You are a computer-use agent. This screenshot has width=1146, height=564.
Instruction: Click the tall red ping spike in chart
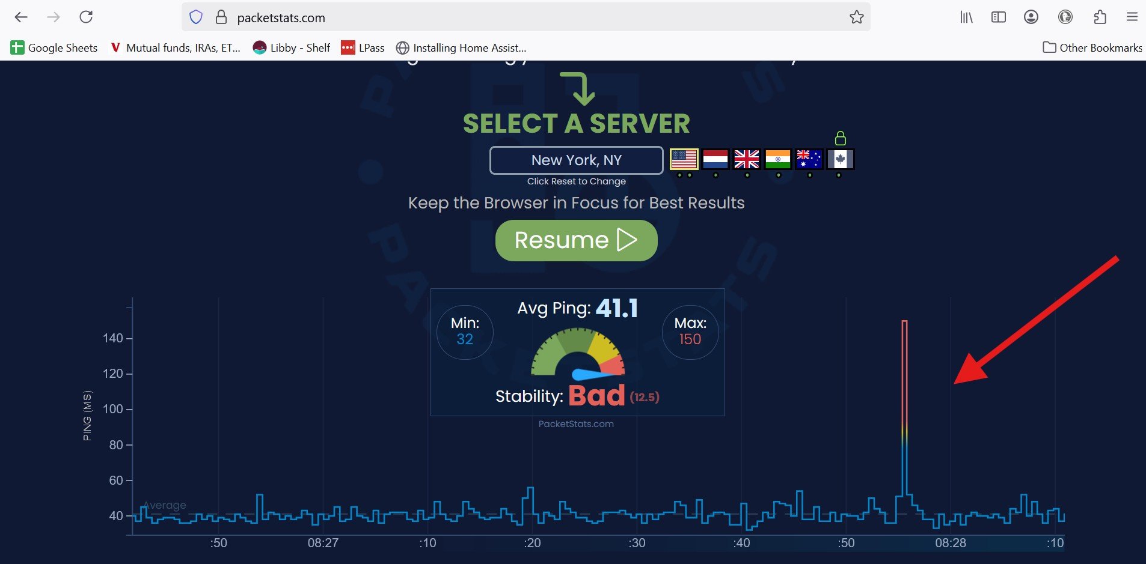point(904,408)
